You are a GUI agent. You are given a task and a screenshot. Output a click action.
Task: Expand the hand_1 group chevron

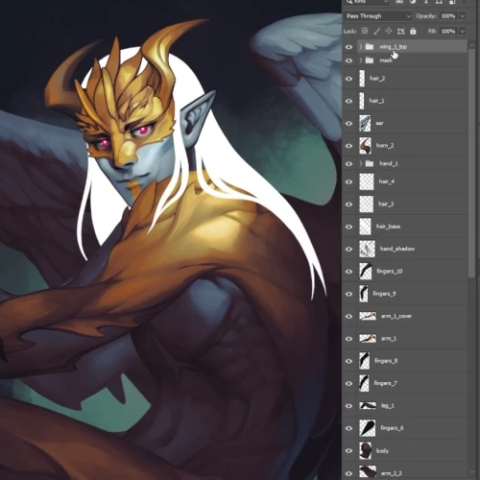point(361,163)
